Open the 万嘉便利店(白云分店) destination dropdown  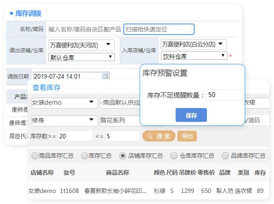point(194,44)
